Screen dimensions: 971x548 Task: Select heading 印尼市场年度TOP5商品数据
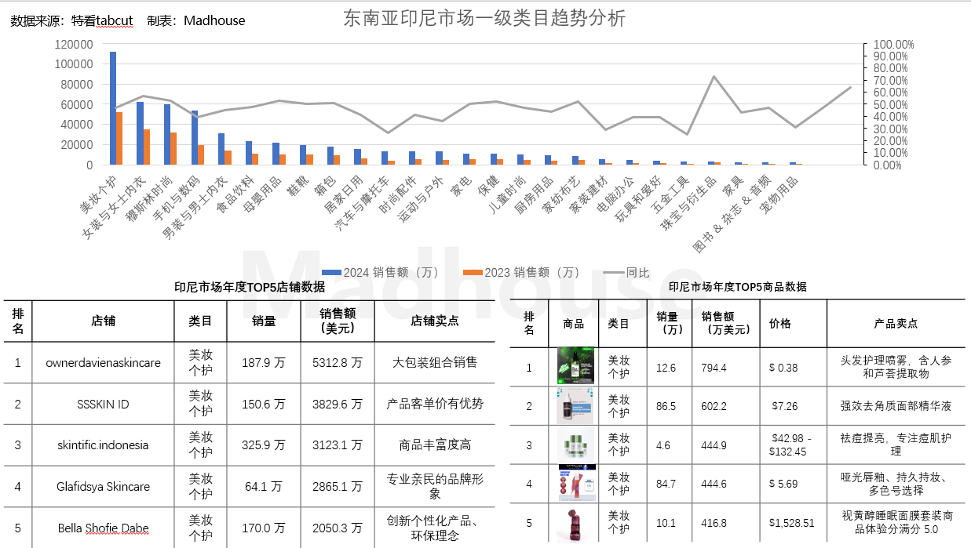tap(738, 287)
